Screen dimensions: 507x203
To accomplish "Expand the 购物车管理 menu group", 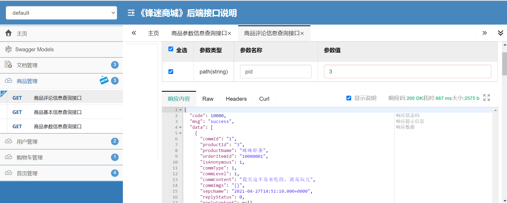I will (x=61, y=157).
